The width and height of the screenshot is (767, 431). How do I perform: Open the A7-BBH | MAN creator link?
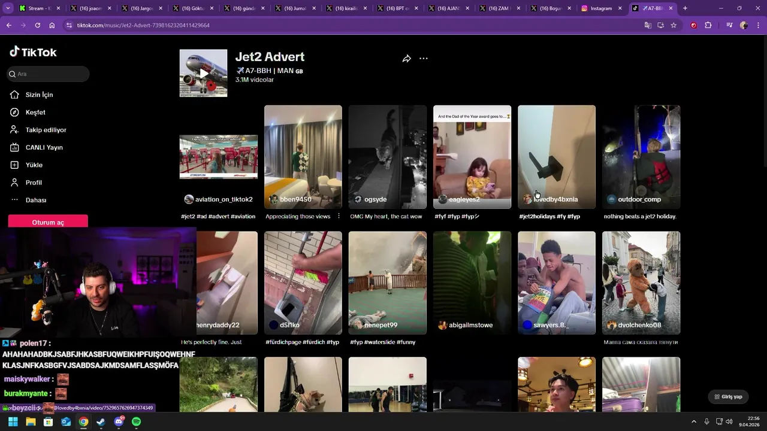click(270, 71)
